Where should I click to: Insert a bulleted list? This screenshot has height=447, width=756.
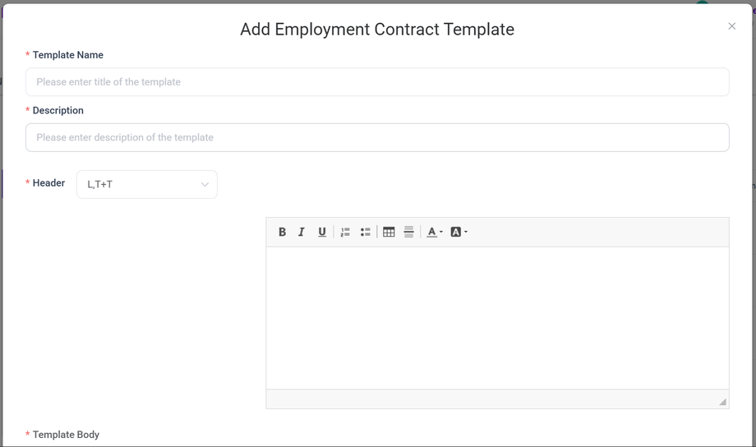[x=366, y=233]
